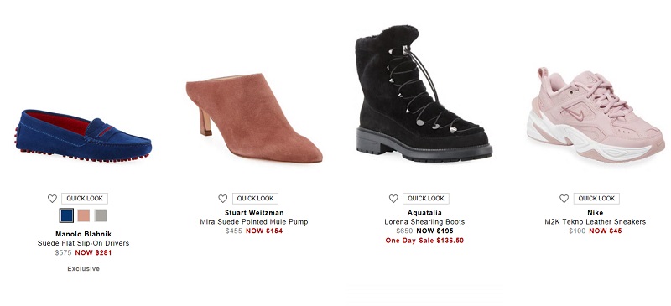Screen dimensions: 671x306
Task: Open Lorena Shearling Boots product link
Action: [x=424, y=221]
